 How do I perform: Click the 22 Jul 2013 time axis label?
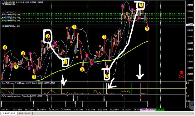5,110
